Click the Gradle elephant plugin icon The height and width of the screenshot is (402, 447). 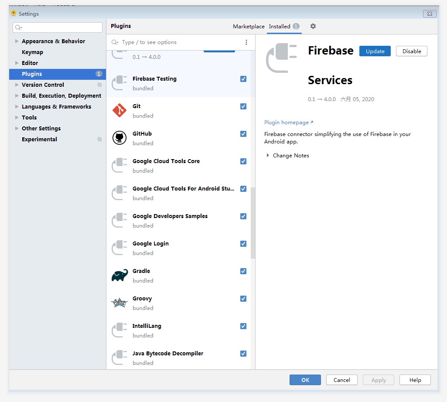click(119, 276)
